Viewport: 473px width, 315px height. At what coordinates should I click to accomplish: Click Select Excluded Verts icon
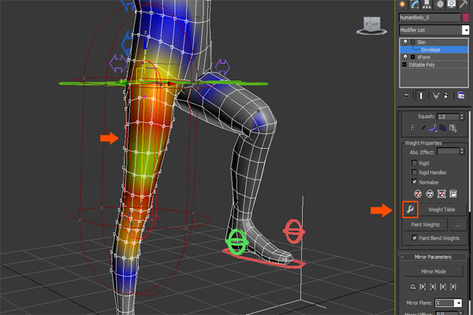(x=441, y=194)
